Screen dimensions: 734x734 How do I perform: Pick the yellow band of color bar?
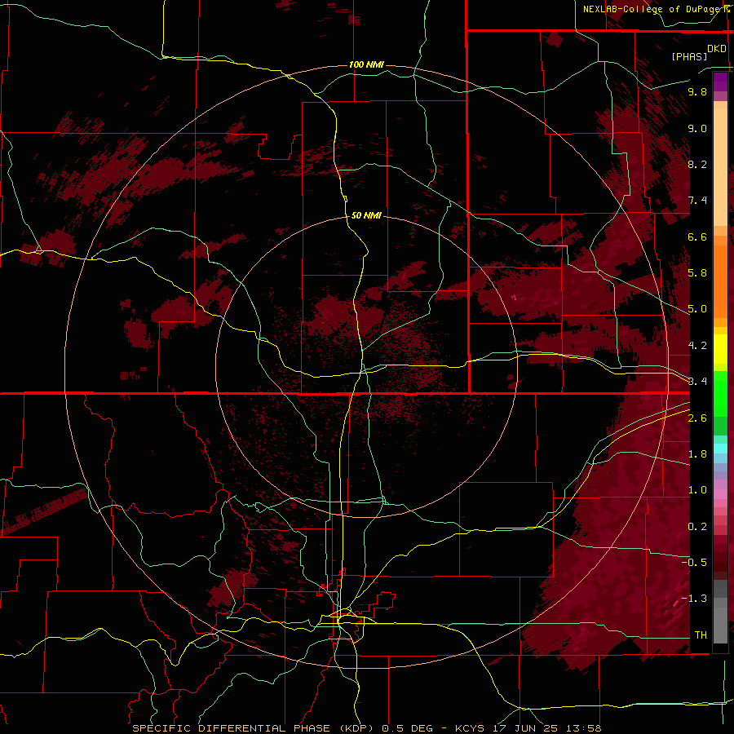720,349
